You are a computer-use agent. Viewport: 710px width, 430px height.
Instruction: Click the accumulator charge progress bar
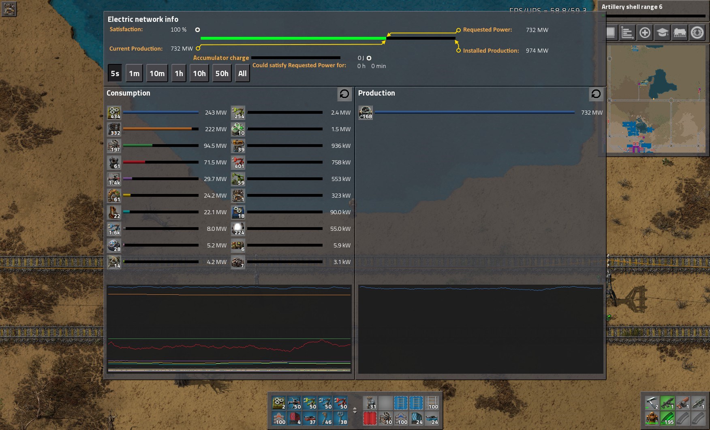pyautogui.click(x=296, y=58)
